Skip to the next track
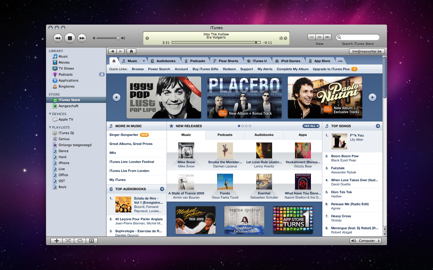The width and height of the screenshot is (433, 270). (x=82, y=38)
